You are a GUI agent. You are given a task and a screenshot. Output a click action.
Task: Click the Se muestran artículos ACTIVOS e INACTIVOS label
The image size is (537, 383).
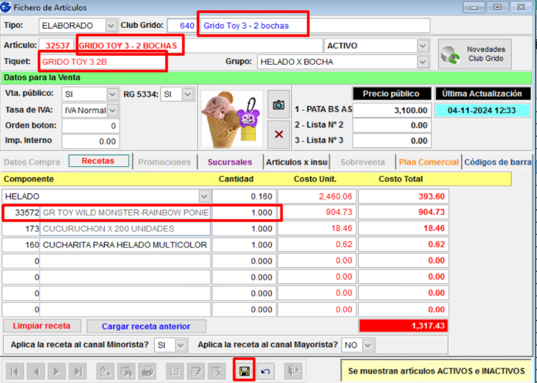coord(436,371)
